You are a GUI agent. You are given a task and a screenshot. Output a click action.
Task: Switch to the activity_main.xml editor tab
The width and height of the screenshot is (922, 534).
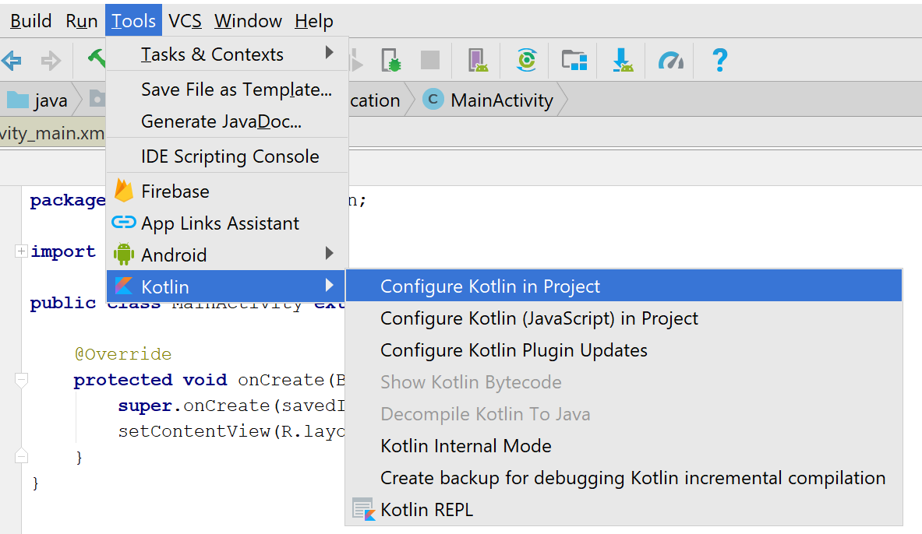(51, 133)
